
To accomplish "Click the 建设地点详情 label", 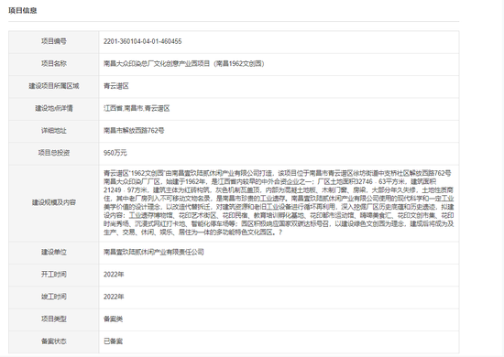I will 54,108.
